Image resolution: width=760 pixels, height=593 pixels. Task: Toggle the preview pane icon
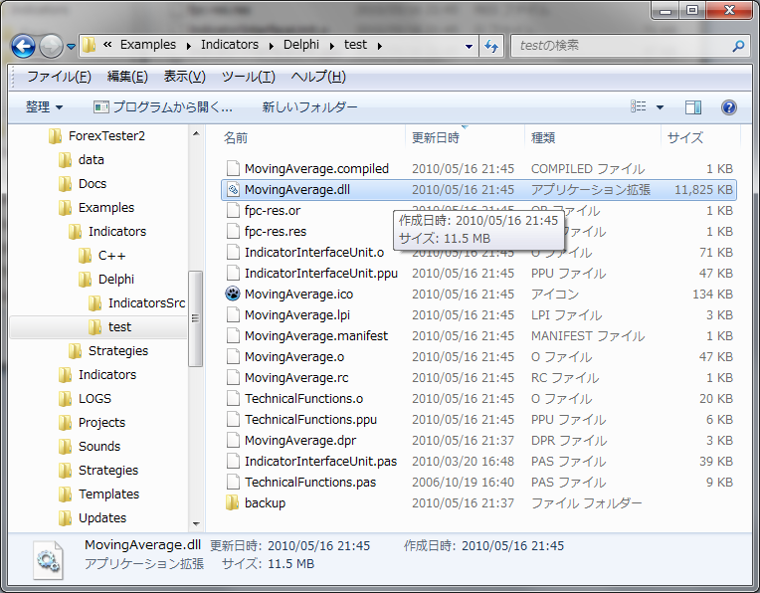(693, 106)
